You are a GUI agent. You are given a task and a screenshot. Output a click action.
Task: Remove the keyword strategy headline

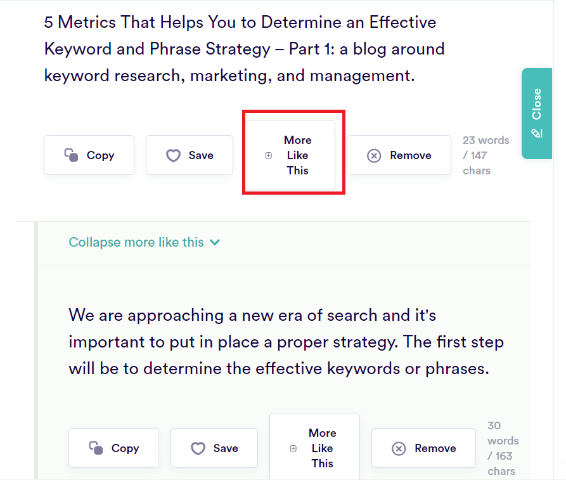[399, 155]
